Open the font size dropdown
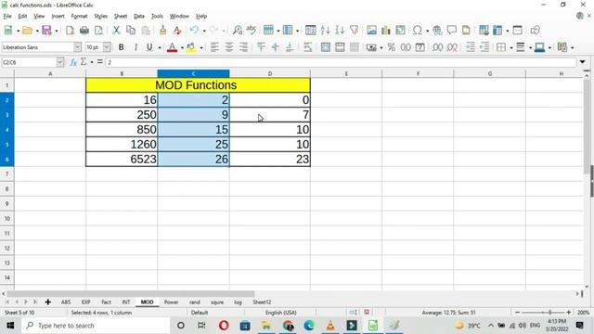Image resolution: width=594 pixels, height=334 pixels. pyautogui.click(x=107, y=47)
